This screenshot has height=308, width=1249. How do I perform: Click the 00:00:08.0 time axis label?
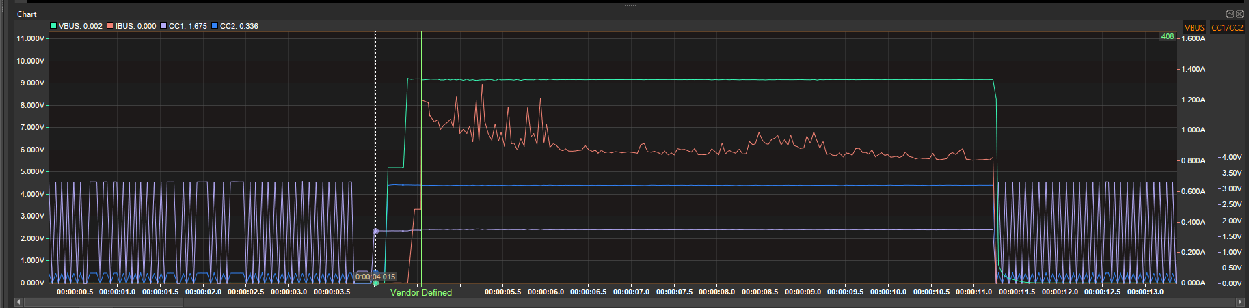click(x=716, y=292)
